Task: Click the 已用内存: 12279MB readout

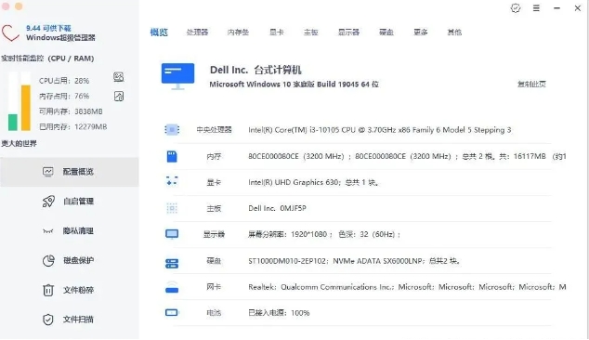Action: tap(72, 127)
